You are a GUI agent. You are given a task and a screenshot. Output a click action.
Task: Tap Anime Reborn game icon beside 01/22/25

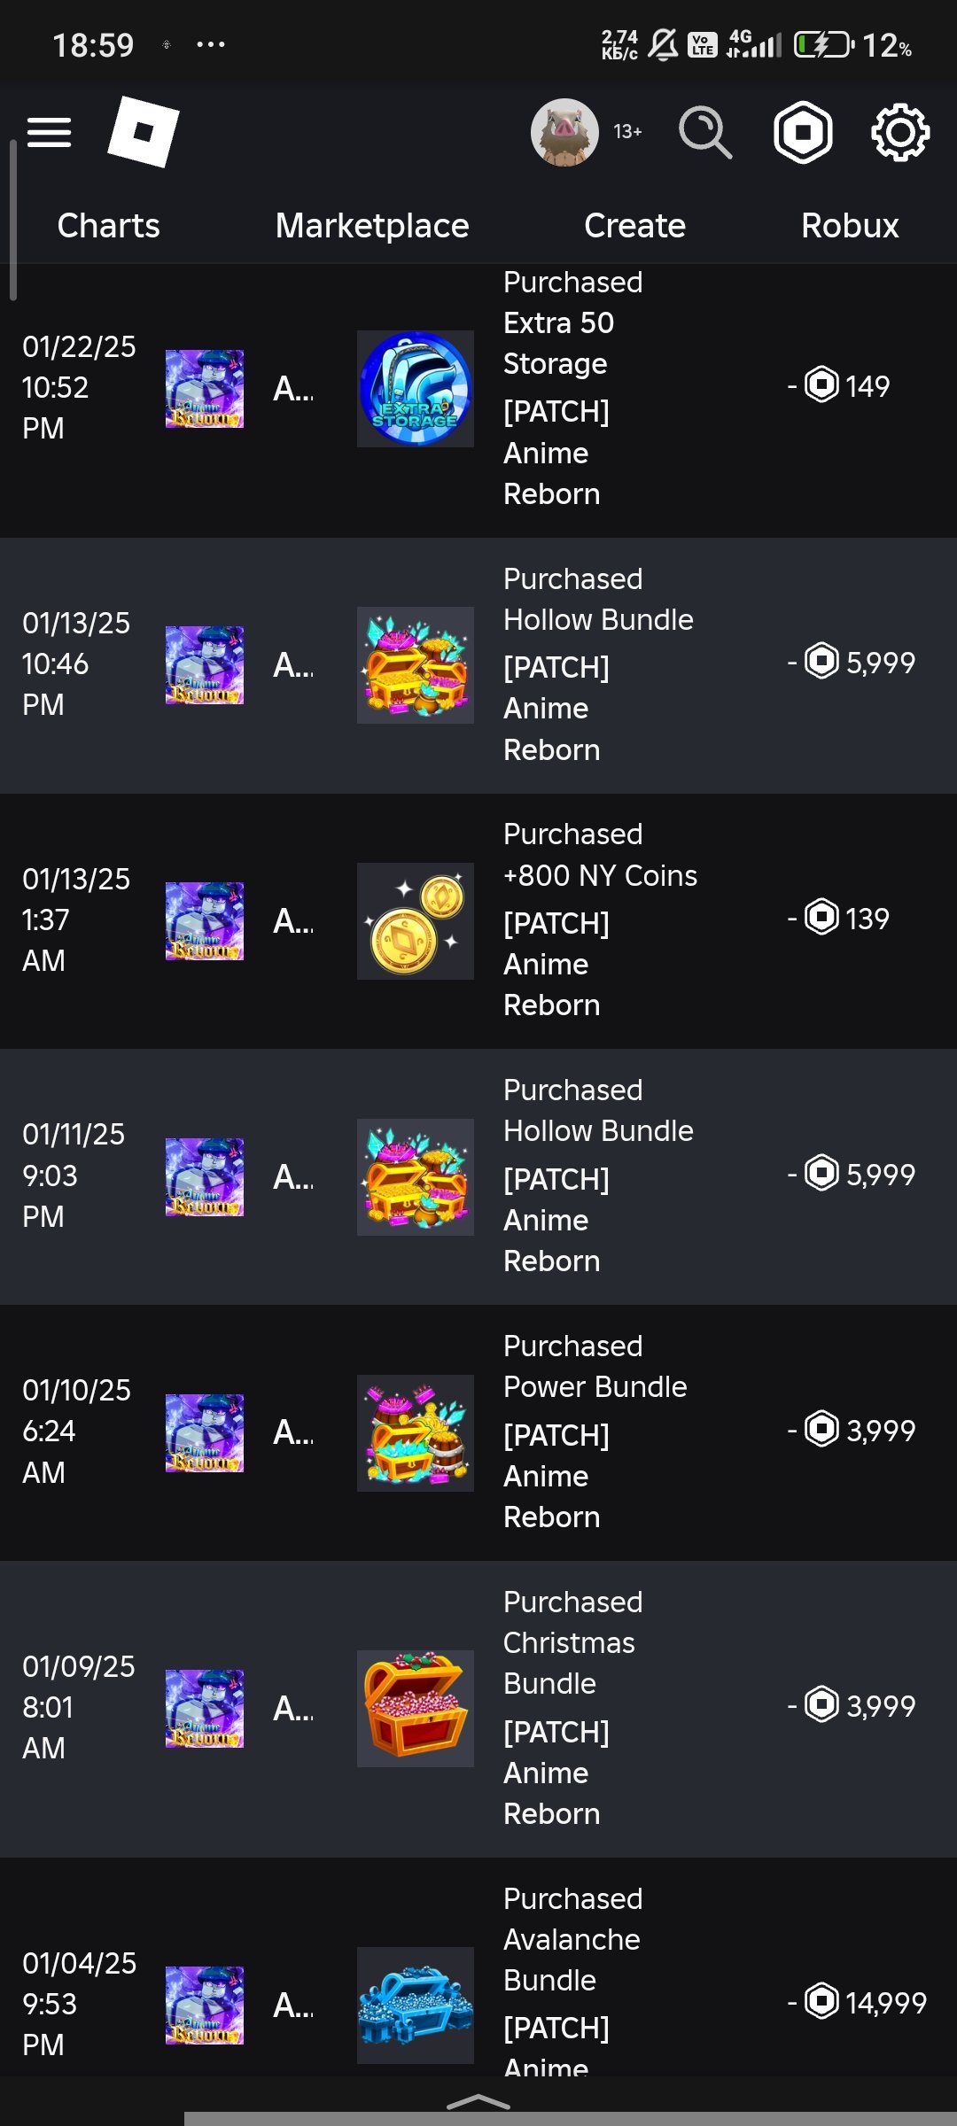coord(205,389)
